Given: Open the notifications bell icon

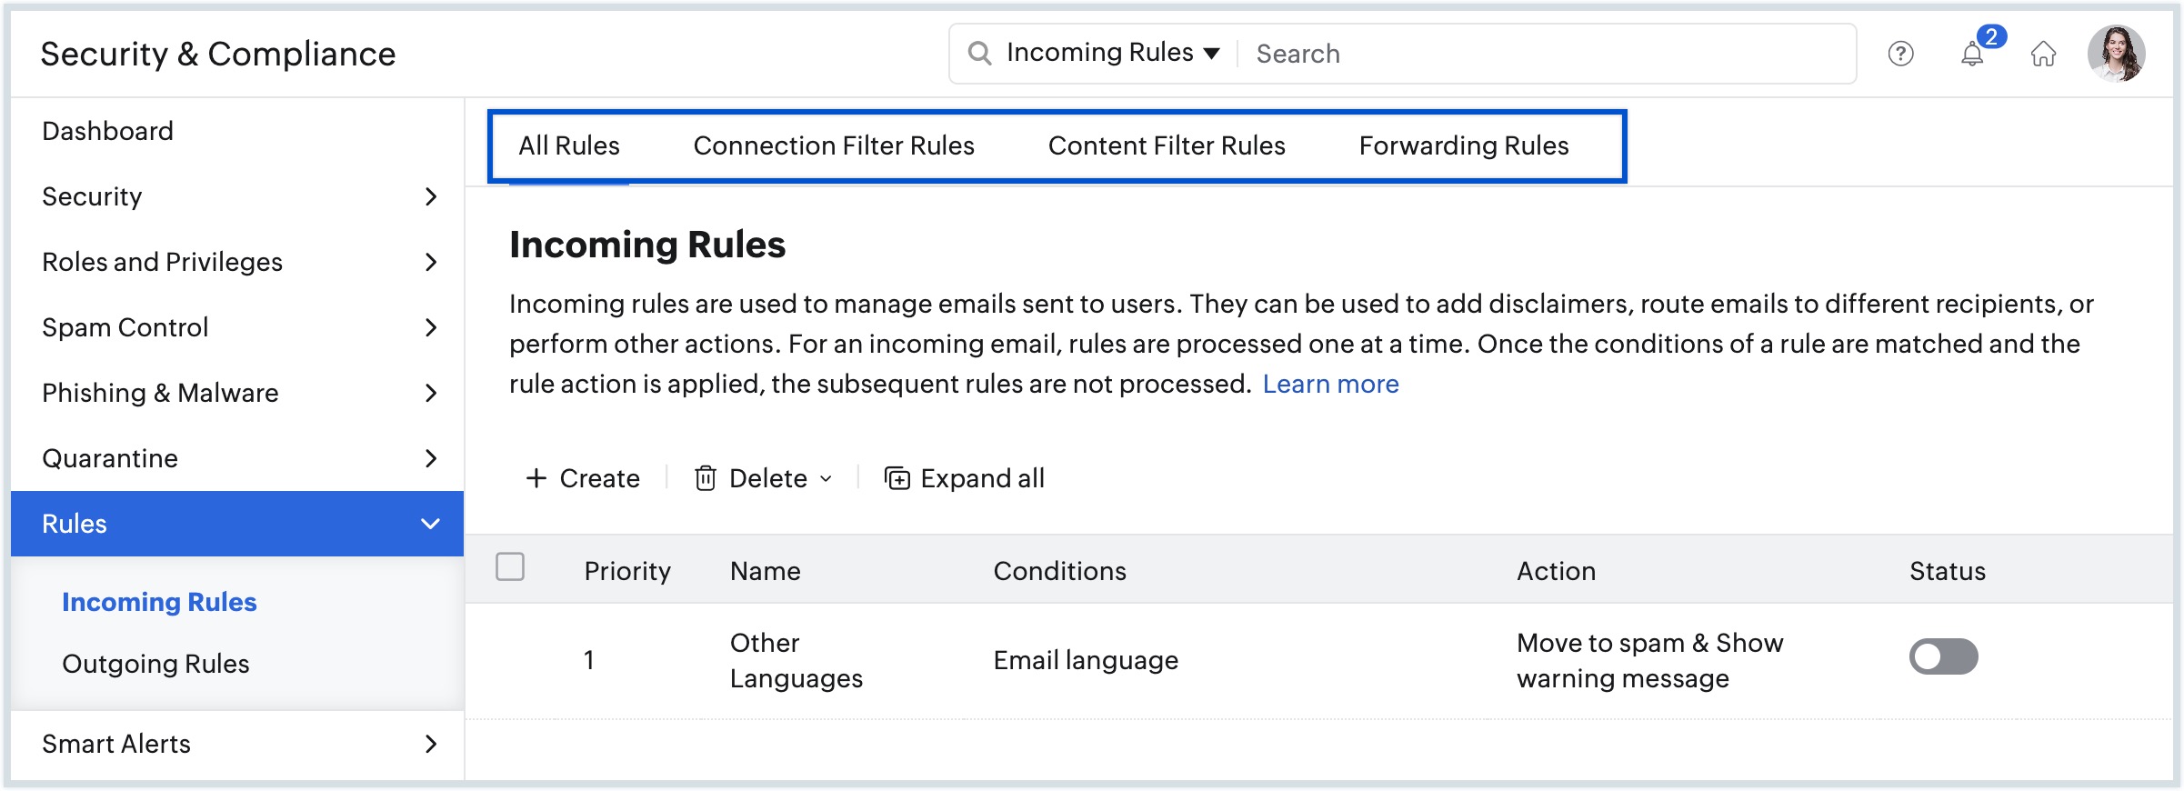Looking at the screenshot, I should click(1972, 55).
